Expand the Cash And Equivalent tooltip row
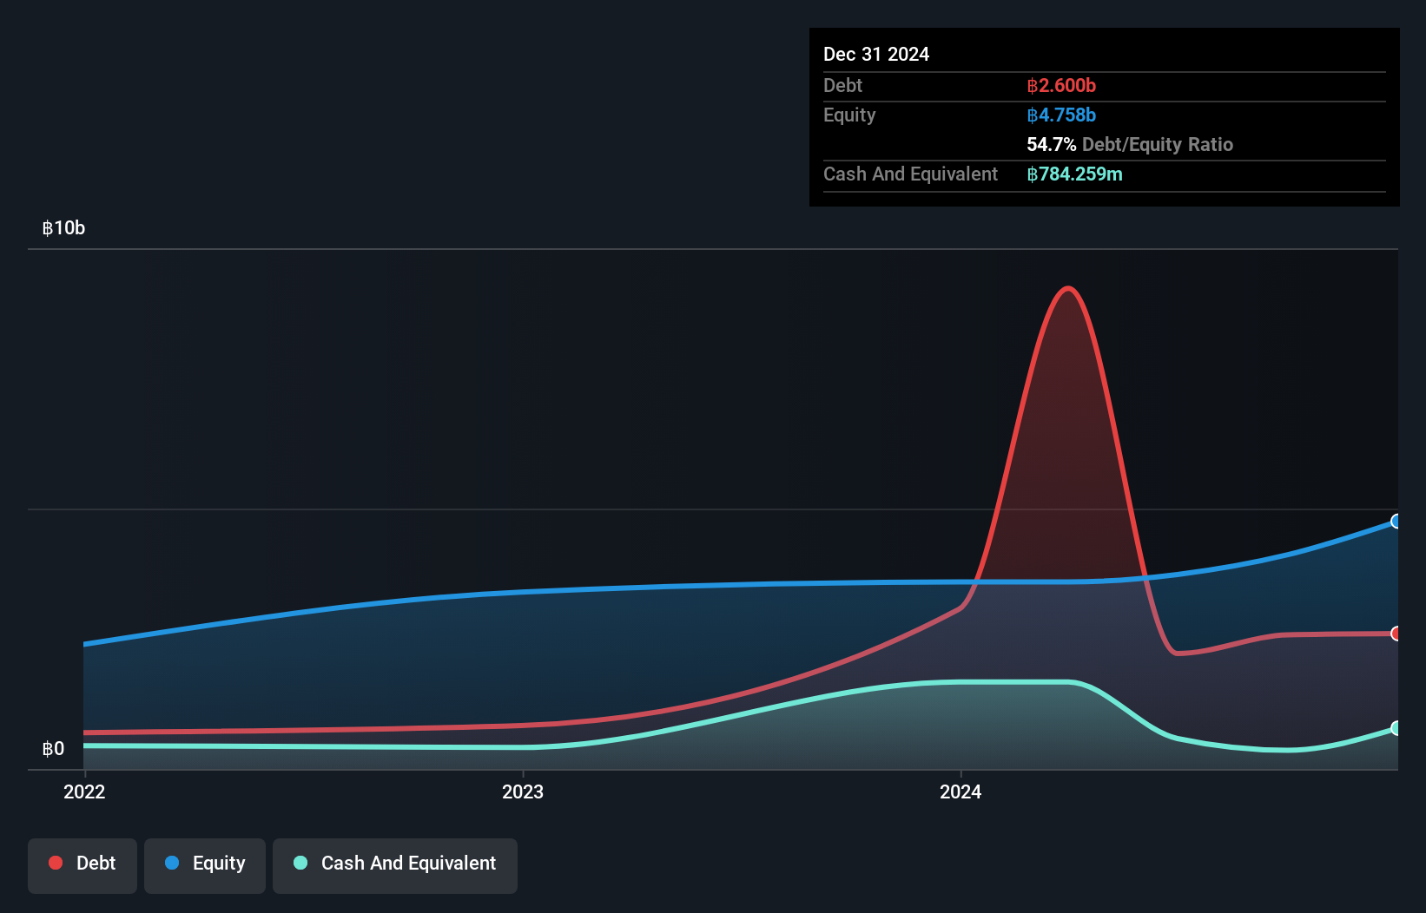The height and width of the screenshot is (913, 1426). click(x=909, y=174)
